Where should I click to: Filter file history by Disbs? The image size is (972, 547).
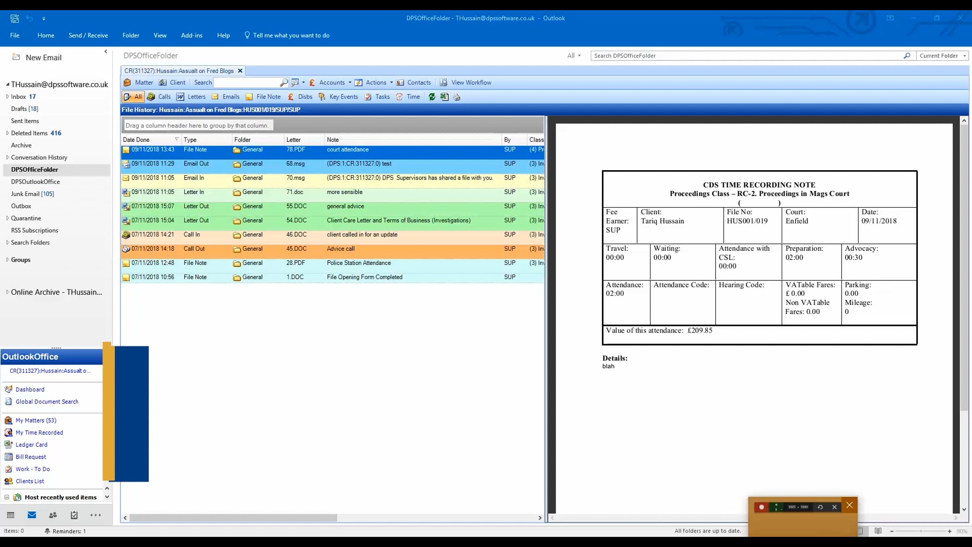(x=300, y=97)
